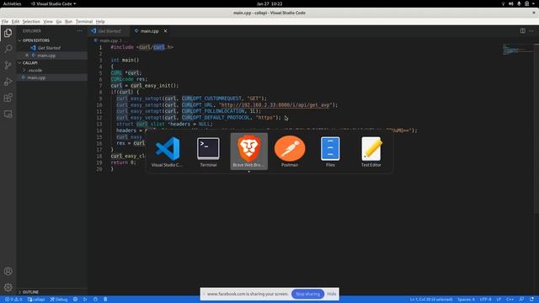This screenshot has height=303, width=539.
Task: Open the Extensions view
Action: coord(8,98)
